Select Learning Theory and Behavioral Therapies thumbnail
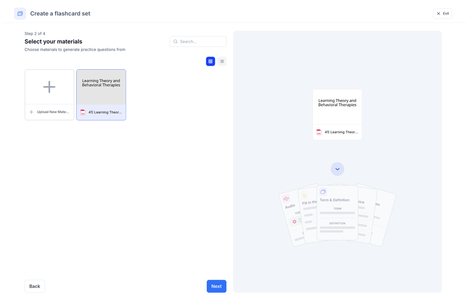The image size is (469, 296). point(101,87)
